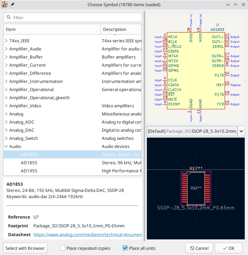Click the AD1853 symbol preview body

pos(196,71)
